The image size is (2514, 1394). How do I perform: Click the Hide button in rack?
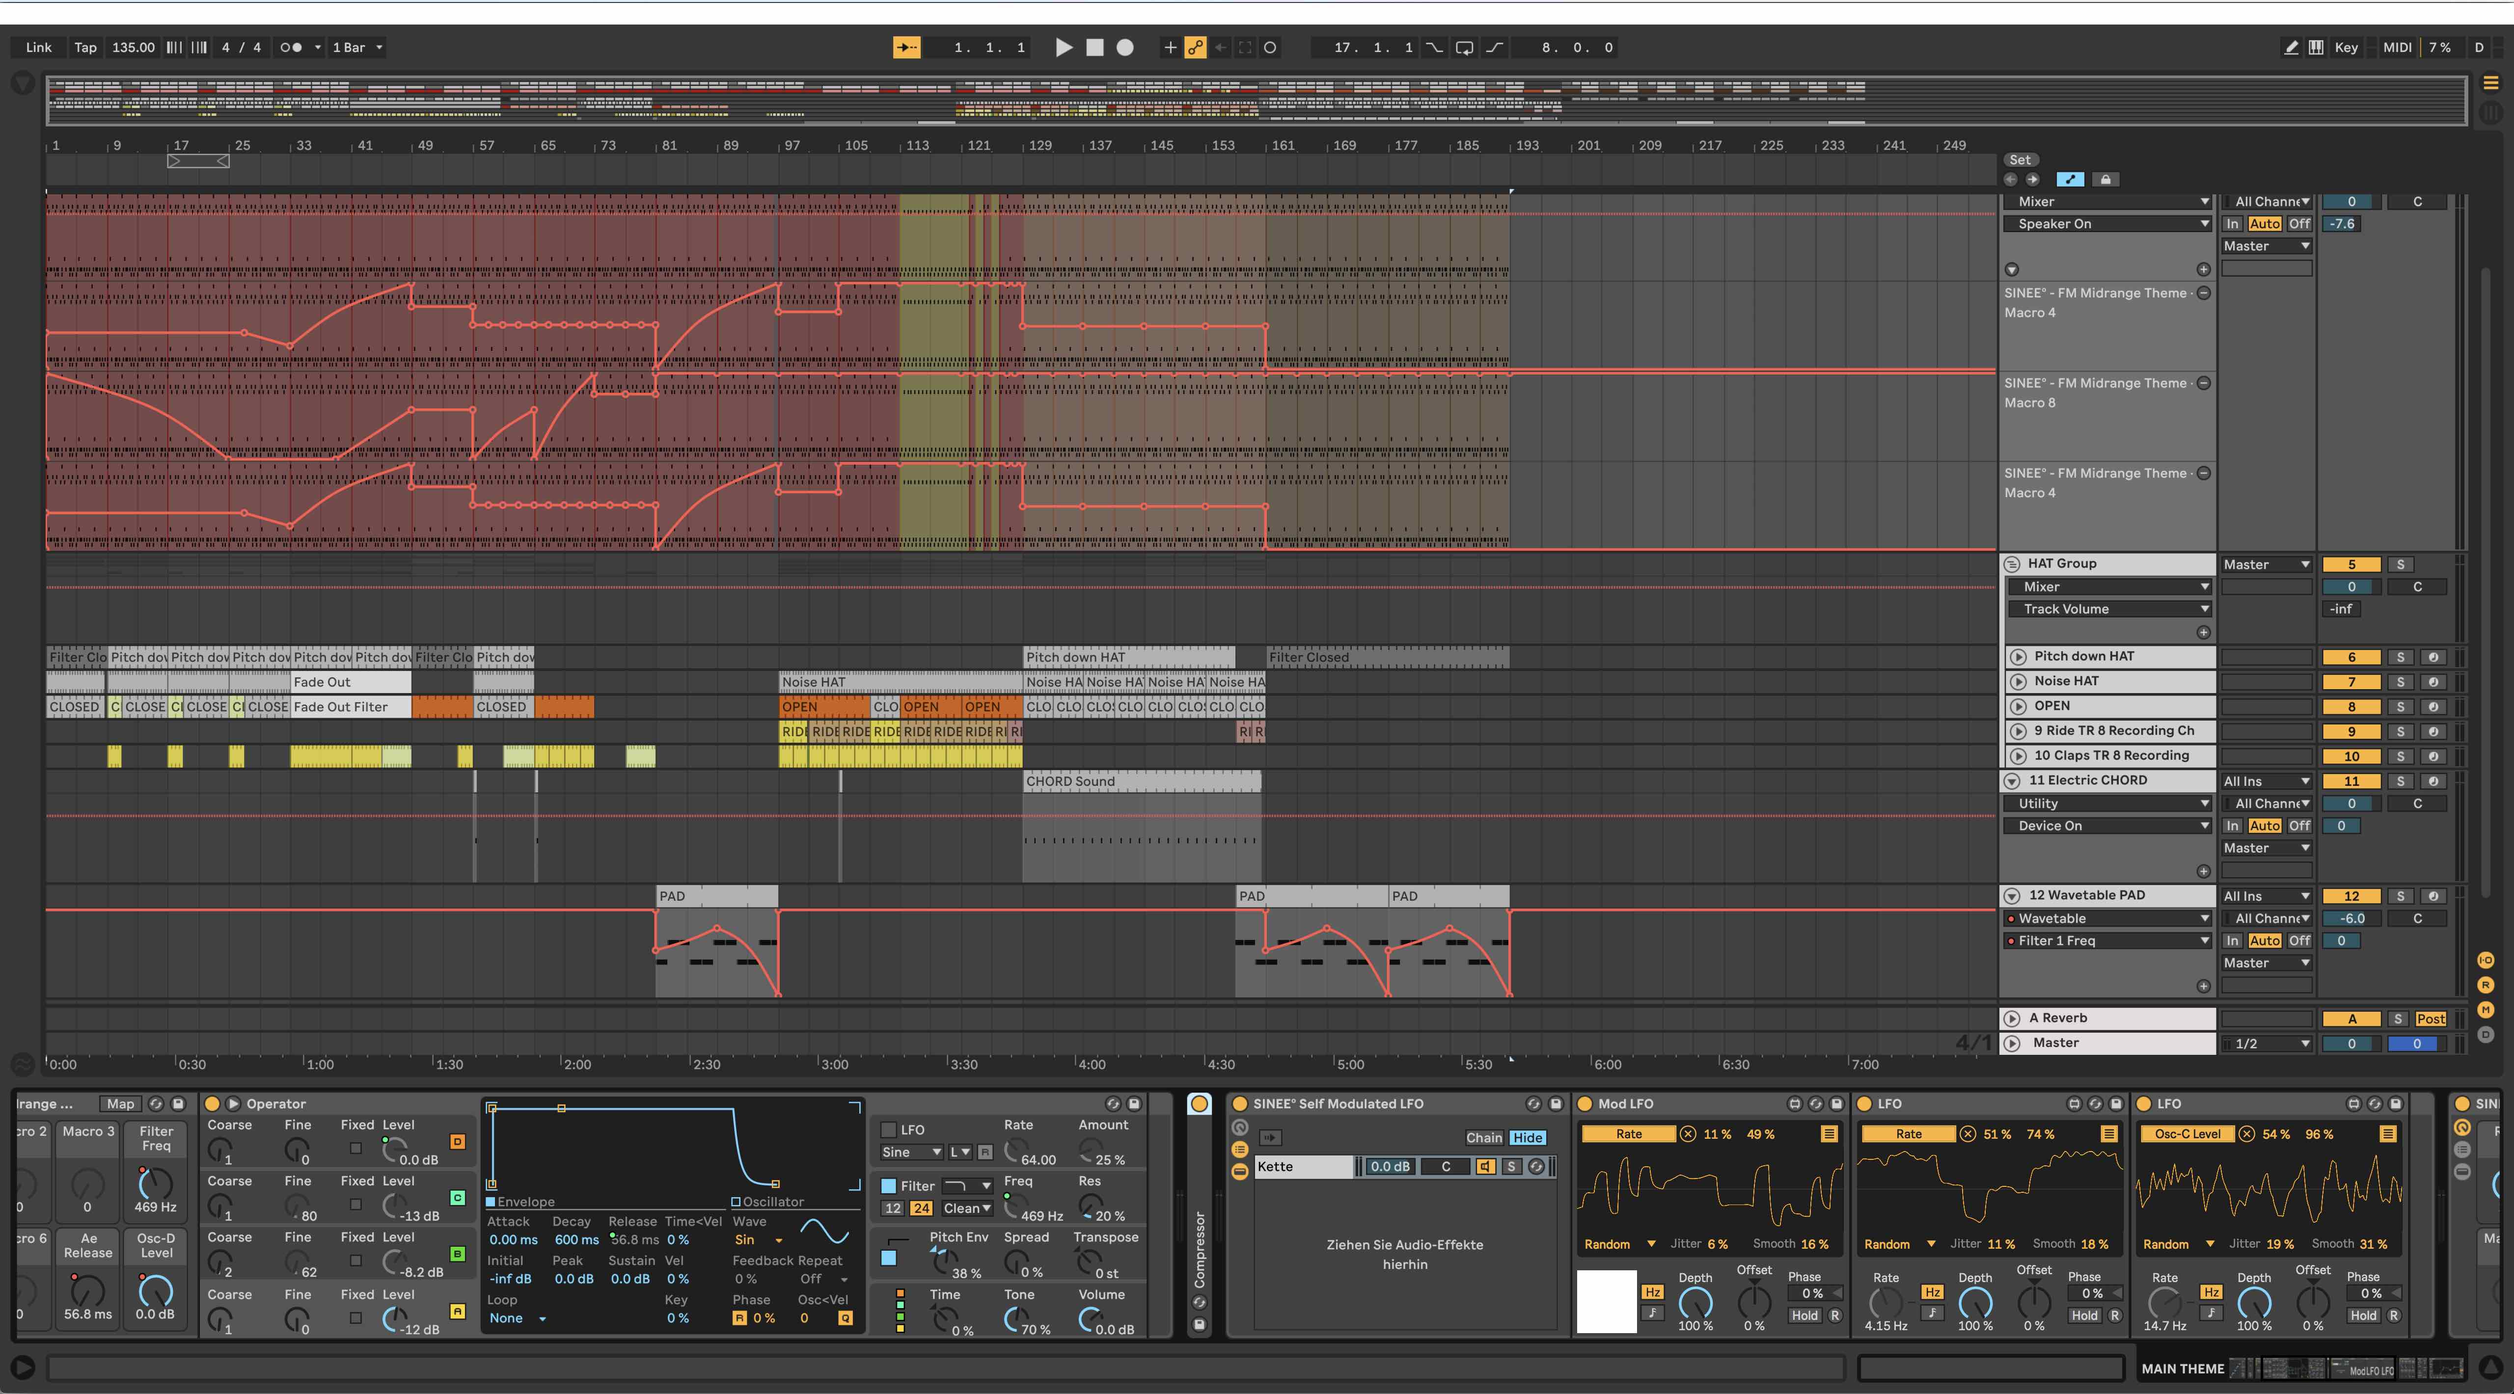pyautogui.click(x=1528, y=1137)
